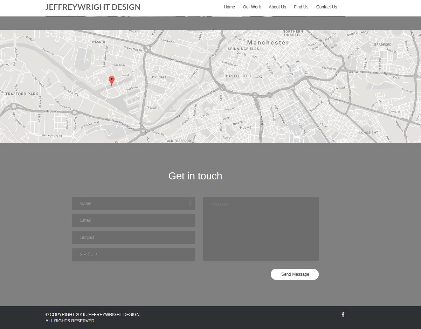Select the Subject input field
This screenshot has width=421, height=329.
pos(133,238)
